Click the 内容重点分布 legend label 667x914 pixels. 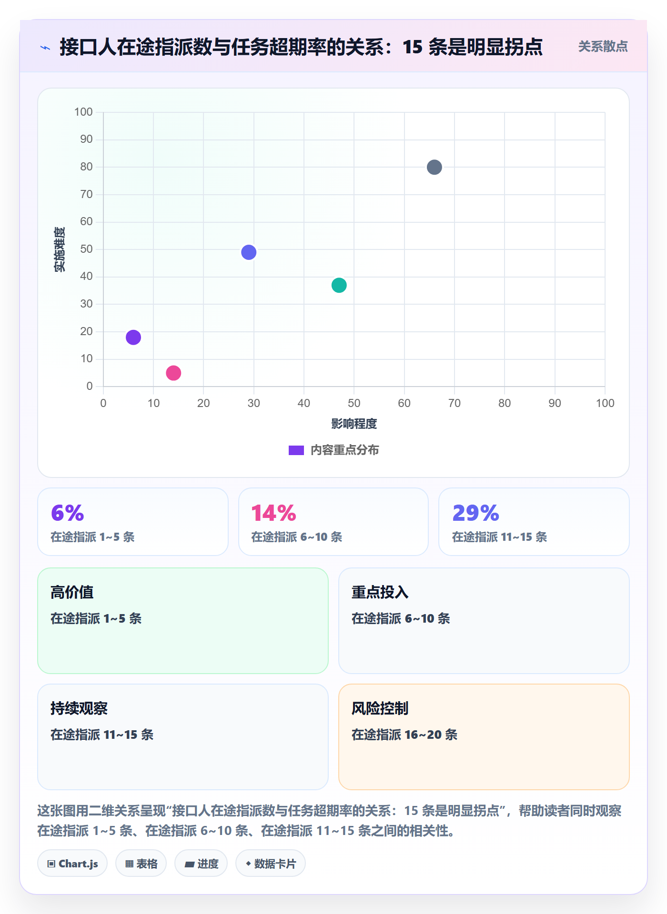[x=344, y=450]
